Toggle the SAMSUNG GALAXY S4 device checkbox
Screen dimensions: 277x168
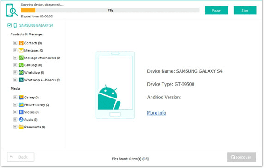coord(9,25)
